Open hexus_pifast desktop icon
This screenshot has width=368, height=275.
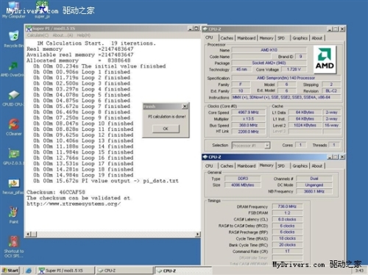(x=13, y=186)
